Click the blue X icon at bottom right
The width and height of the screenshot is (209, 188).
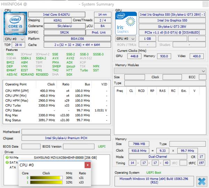click(201, 181)
